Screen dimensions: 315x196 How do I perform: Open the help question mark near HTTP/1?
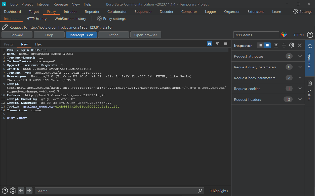tap(310, 35)
